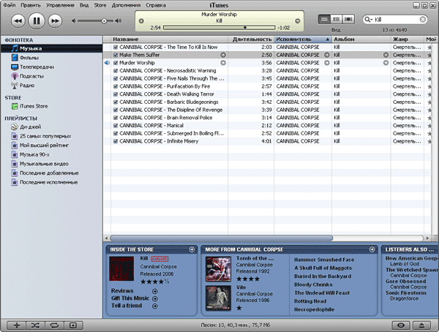Uncheck the Purifacation By Fire checkbox

tap(116, 86)
